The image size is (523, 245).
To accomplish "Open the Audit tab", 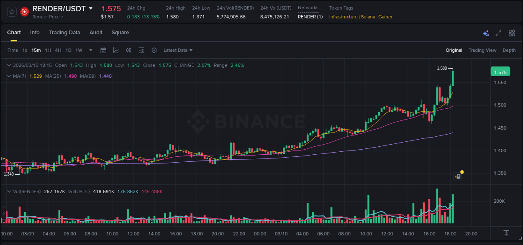I will (x=96, y=32).
